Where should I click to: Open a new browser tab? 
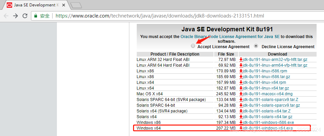coord(76,5)
